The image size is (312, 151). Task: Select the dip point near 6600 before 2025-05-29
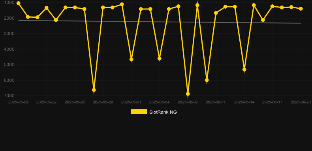pyautogui.click(x=94, y=90)
